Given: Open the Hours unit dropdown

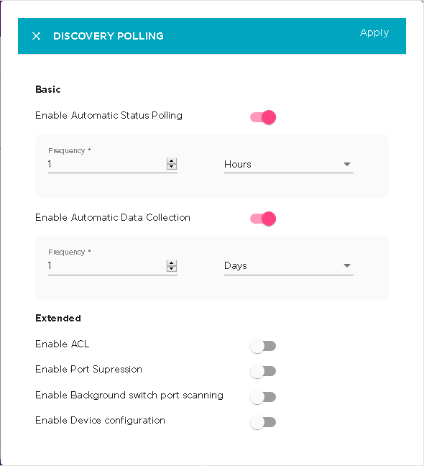Looking at the screenshot, I should tap(289, 165).
